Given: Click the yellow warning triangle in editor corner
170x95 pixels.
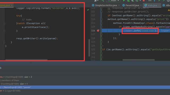Looking at the screenshot, I should pyautogui.click(x=169, y=10).
